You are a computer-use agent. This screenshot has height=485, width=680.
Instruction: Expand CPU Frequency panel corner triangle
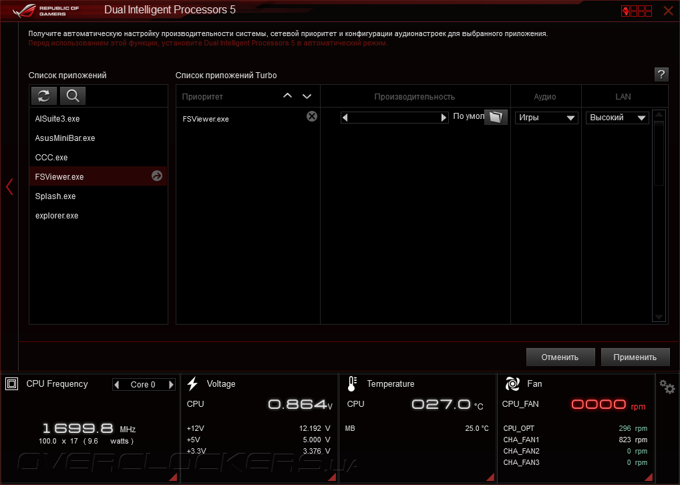pyautogui.click(x=173, y=477)
